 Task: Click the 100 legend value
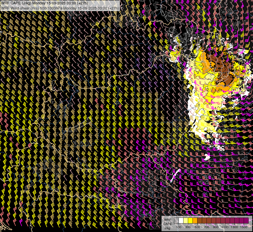tap(179, 227)
